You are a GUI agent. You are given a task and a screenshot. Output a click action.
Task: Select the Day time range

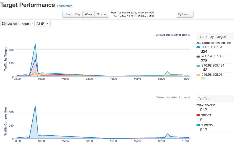click(x=78, y=14)
